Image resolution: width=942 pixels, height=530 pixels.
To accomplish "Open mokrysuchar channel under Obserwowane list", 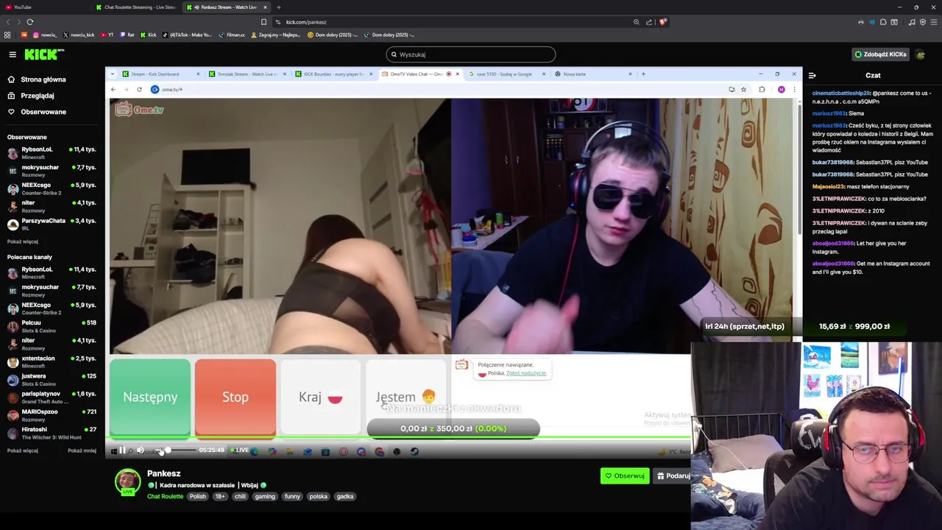I will 52,171.
